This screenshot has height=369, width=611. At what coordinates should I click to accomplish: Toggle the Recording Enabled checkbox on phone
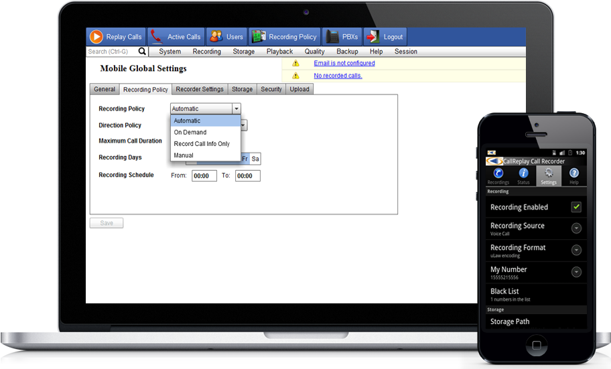(x=576, y=207)
